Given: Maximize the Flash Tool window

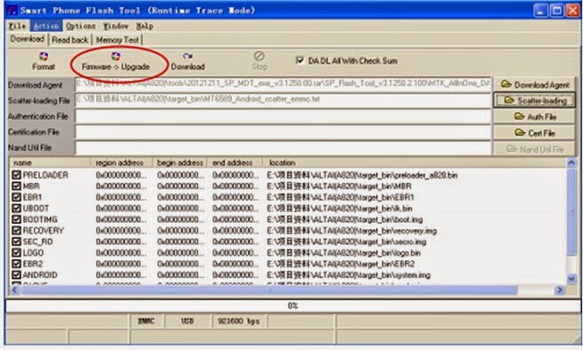Looking at the screenshot, I should pyautogui.click(x=556, y=11).
